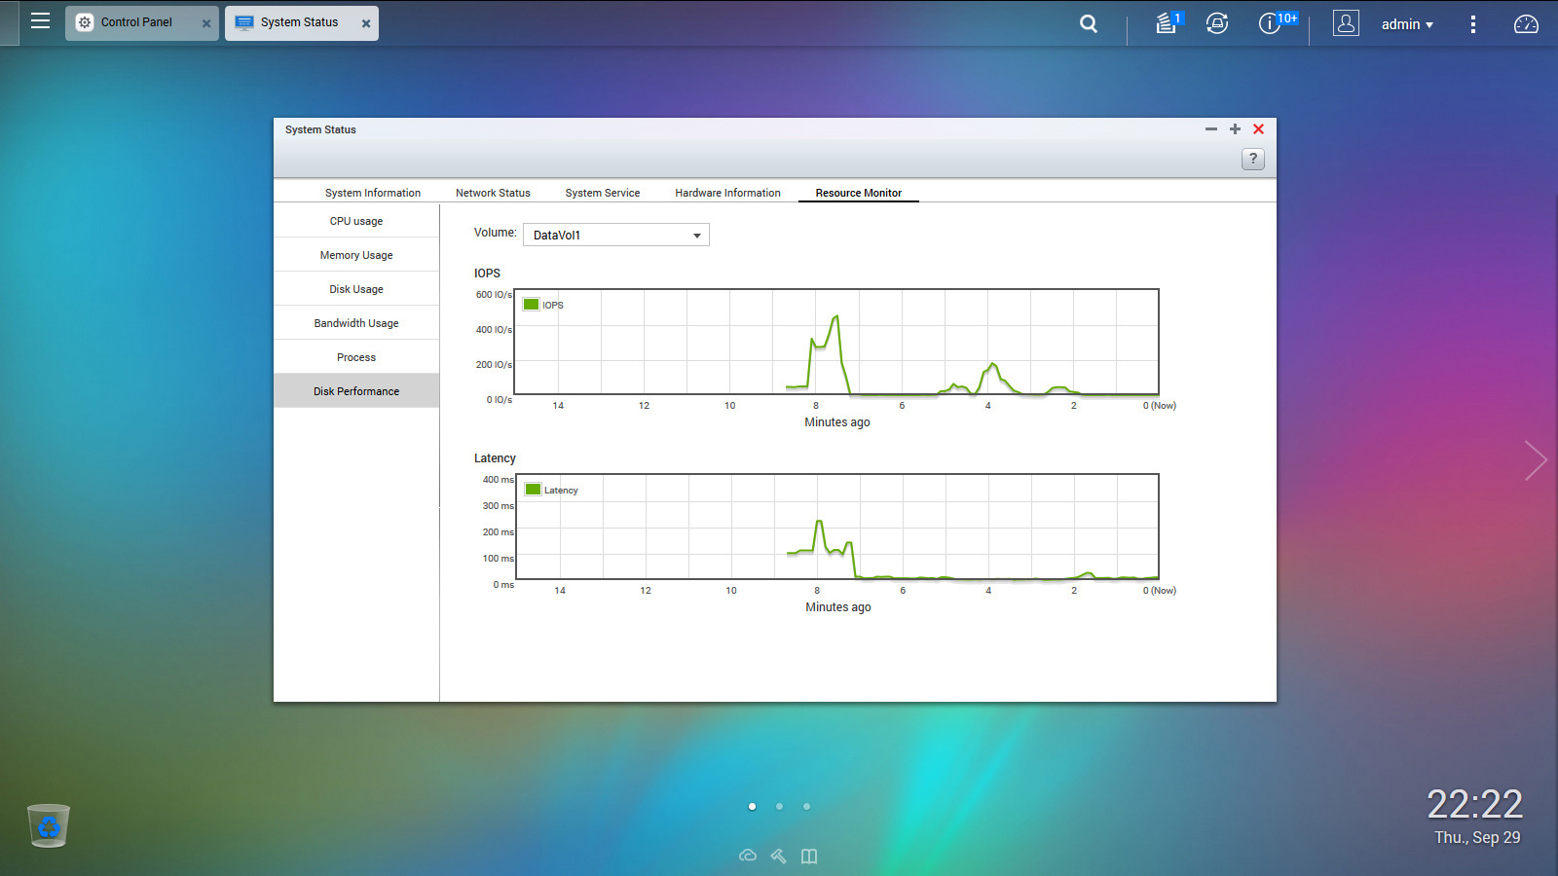Open Process list in sidebar
The image size is (1558, 876).
pos(356,357)
